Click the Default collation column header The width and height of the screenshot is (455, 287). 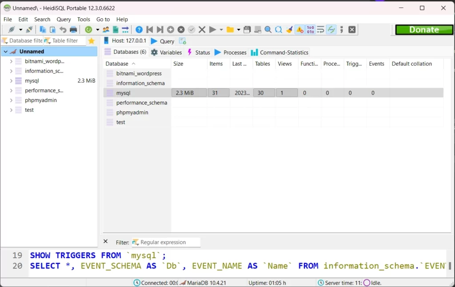coord(416,64)
